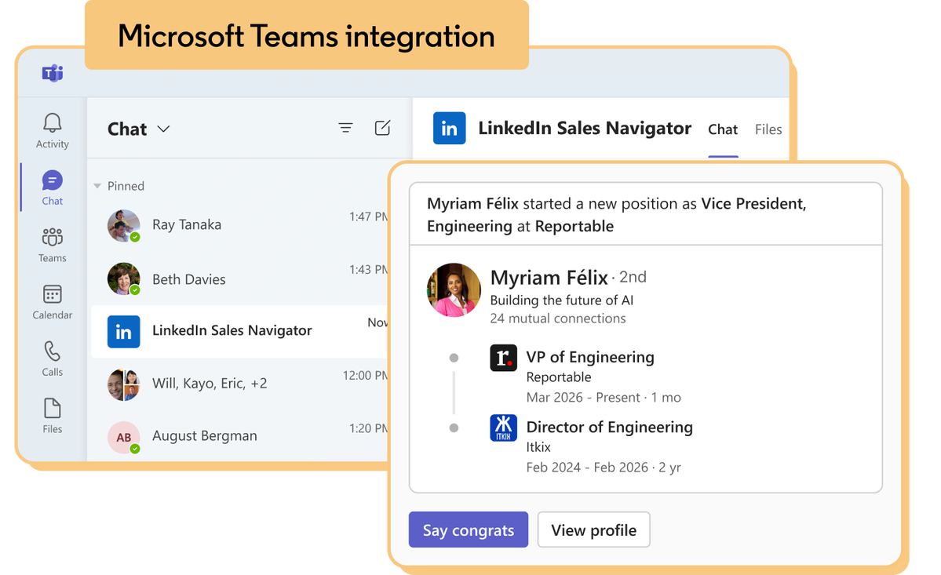Click the Reportable company logo

point(503,358)
